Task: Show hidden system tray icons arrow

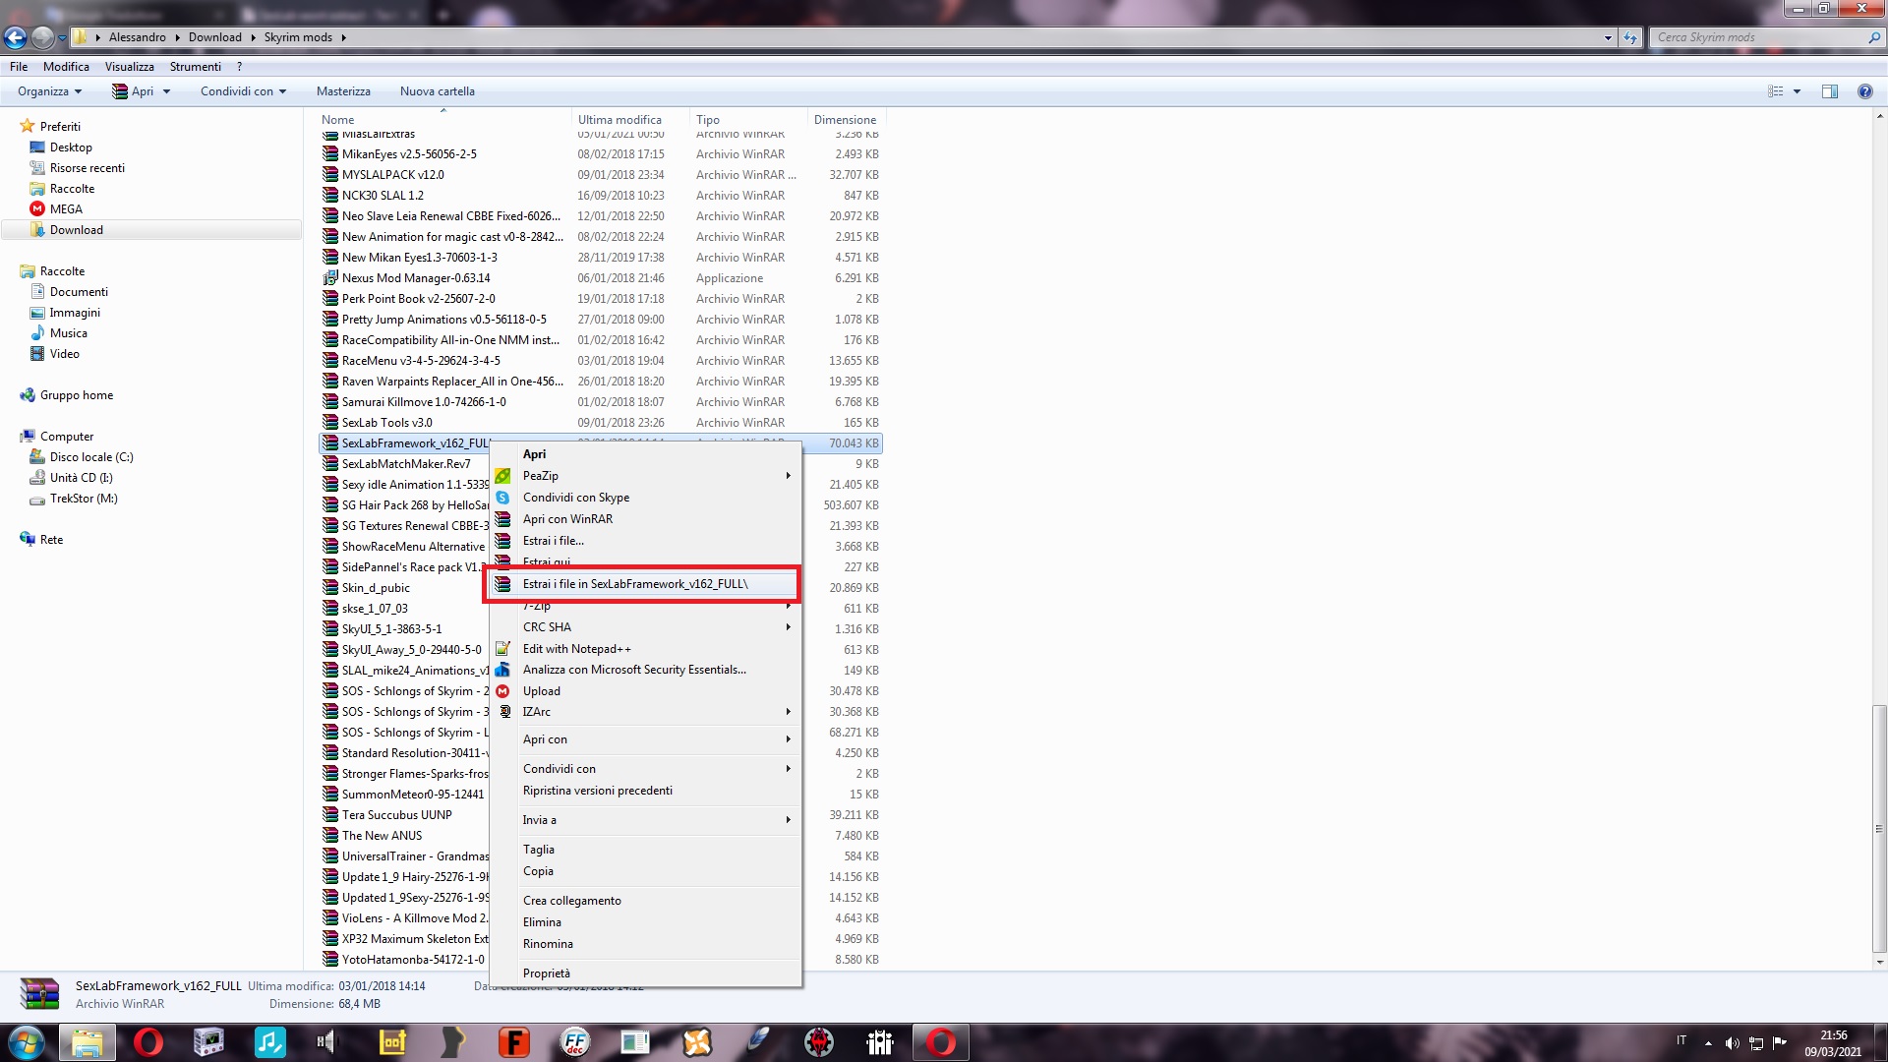Action: (x=1707, y=1042)
